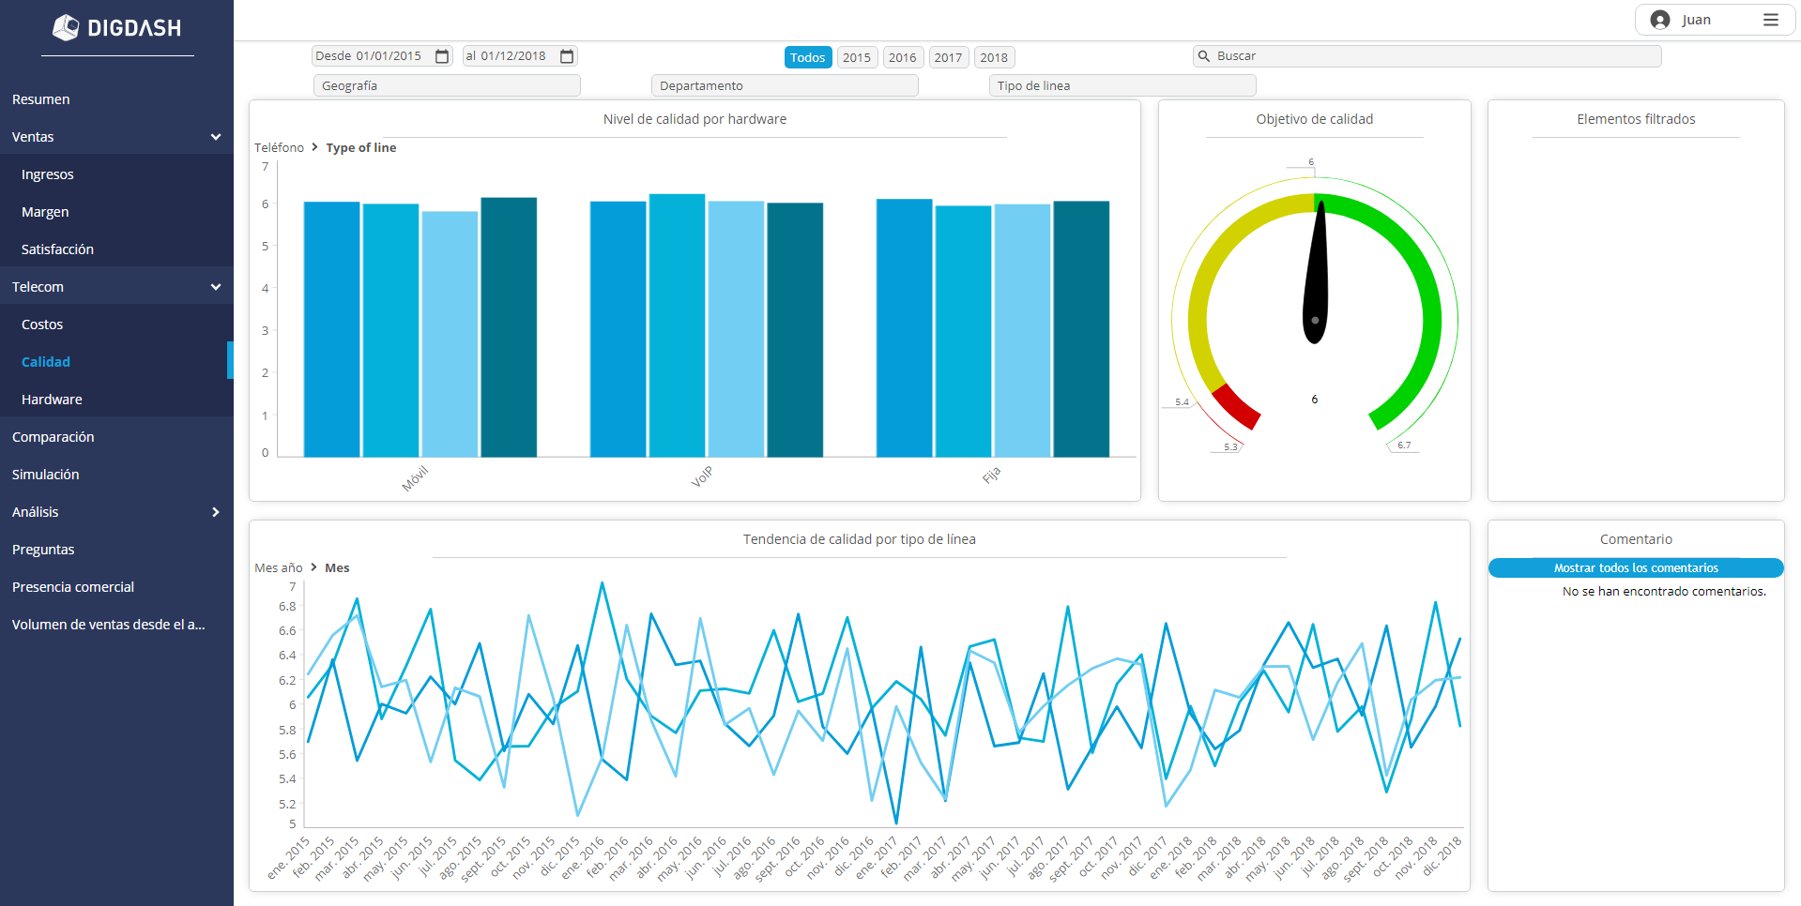Toggle the Todos year filter
Image resolution: width=1801 pixels, height=906 pixels.
[808, 57]
